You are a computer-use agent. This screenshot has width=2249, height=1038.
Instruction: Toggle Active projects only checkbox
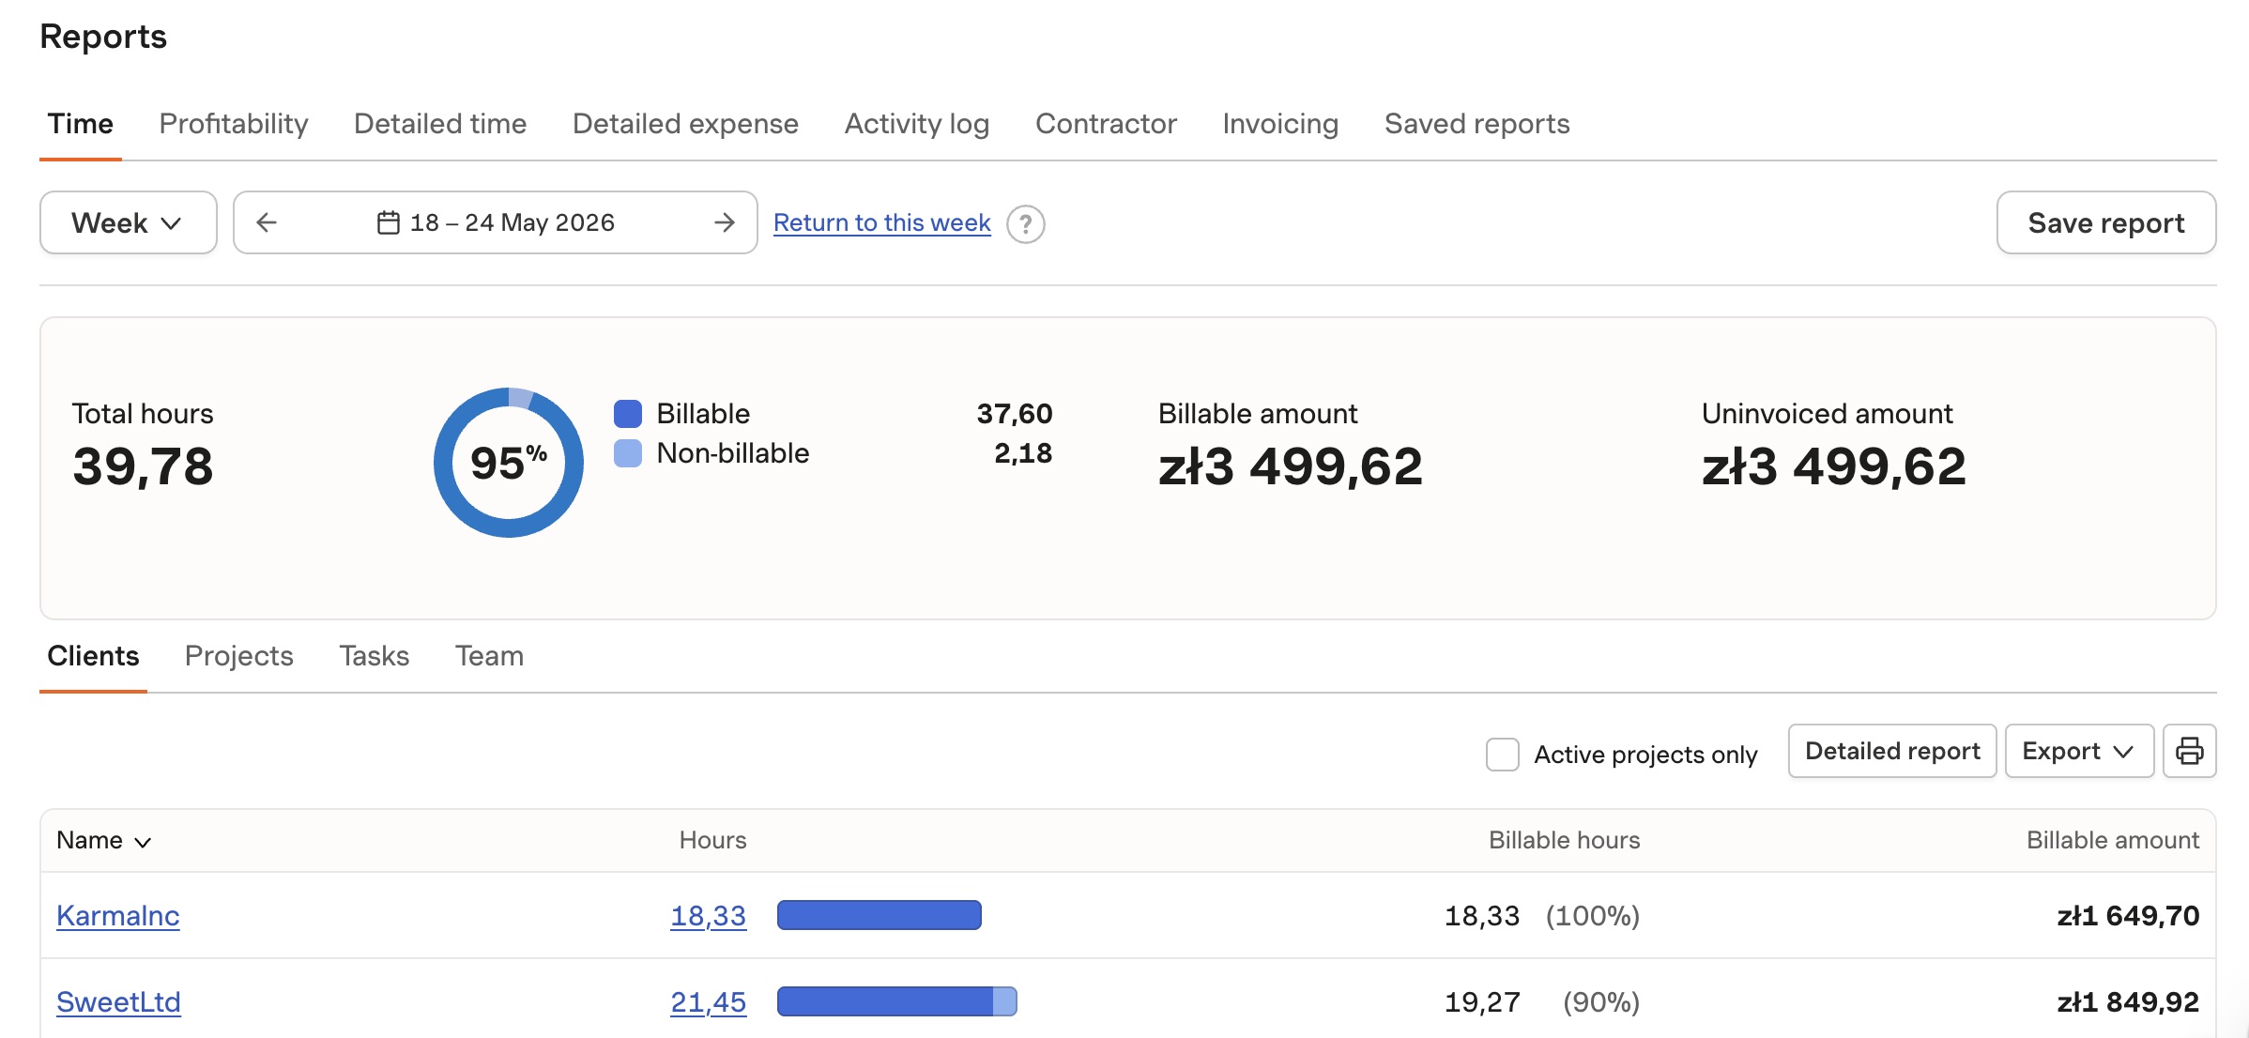point(1503,755)
